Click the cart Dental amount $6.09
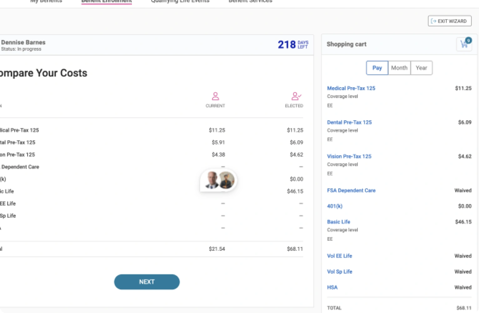The width and height of the screenshot is (479, 313). (465, 122)
